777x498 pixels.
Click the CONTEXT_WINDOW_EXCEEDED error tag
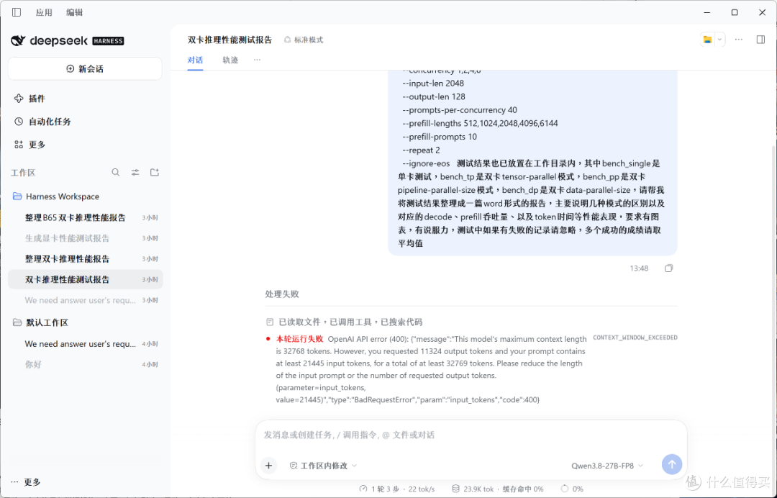pos(635,338)
